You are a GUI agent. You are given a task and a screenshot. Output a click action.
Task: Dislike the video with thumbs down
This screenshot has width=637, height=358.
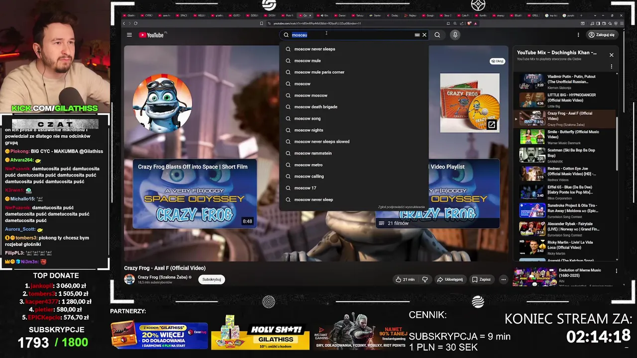point(425,279)
